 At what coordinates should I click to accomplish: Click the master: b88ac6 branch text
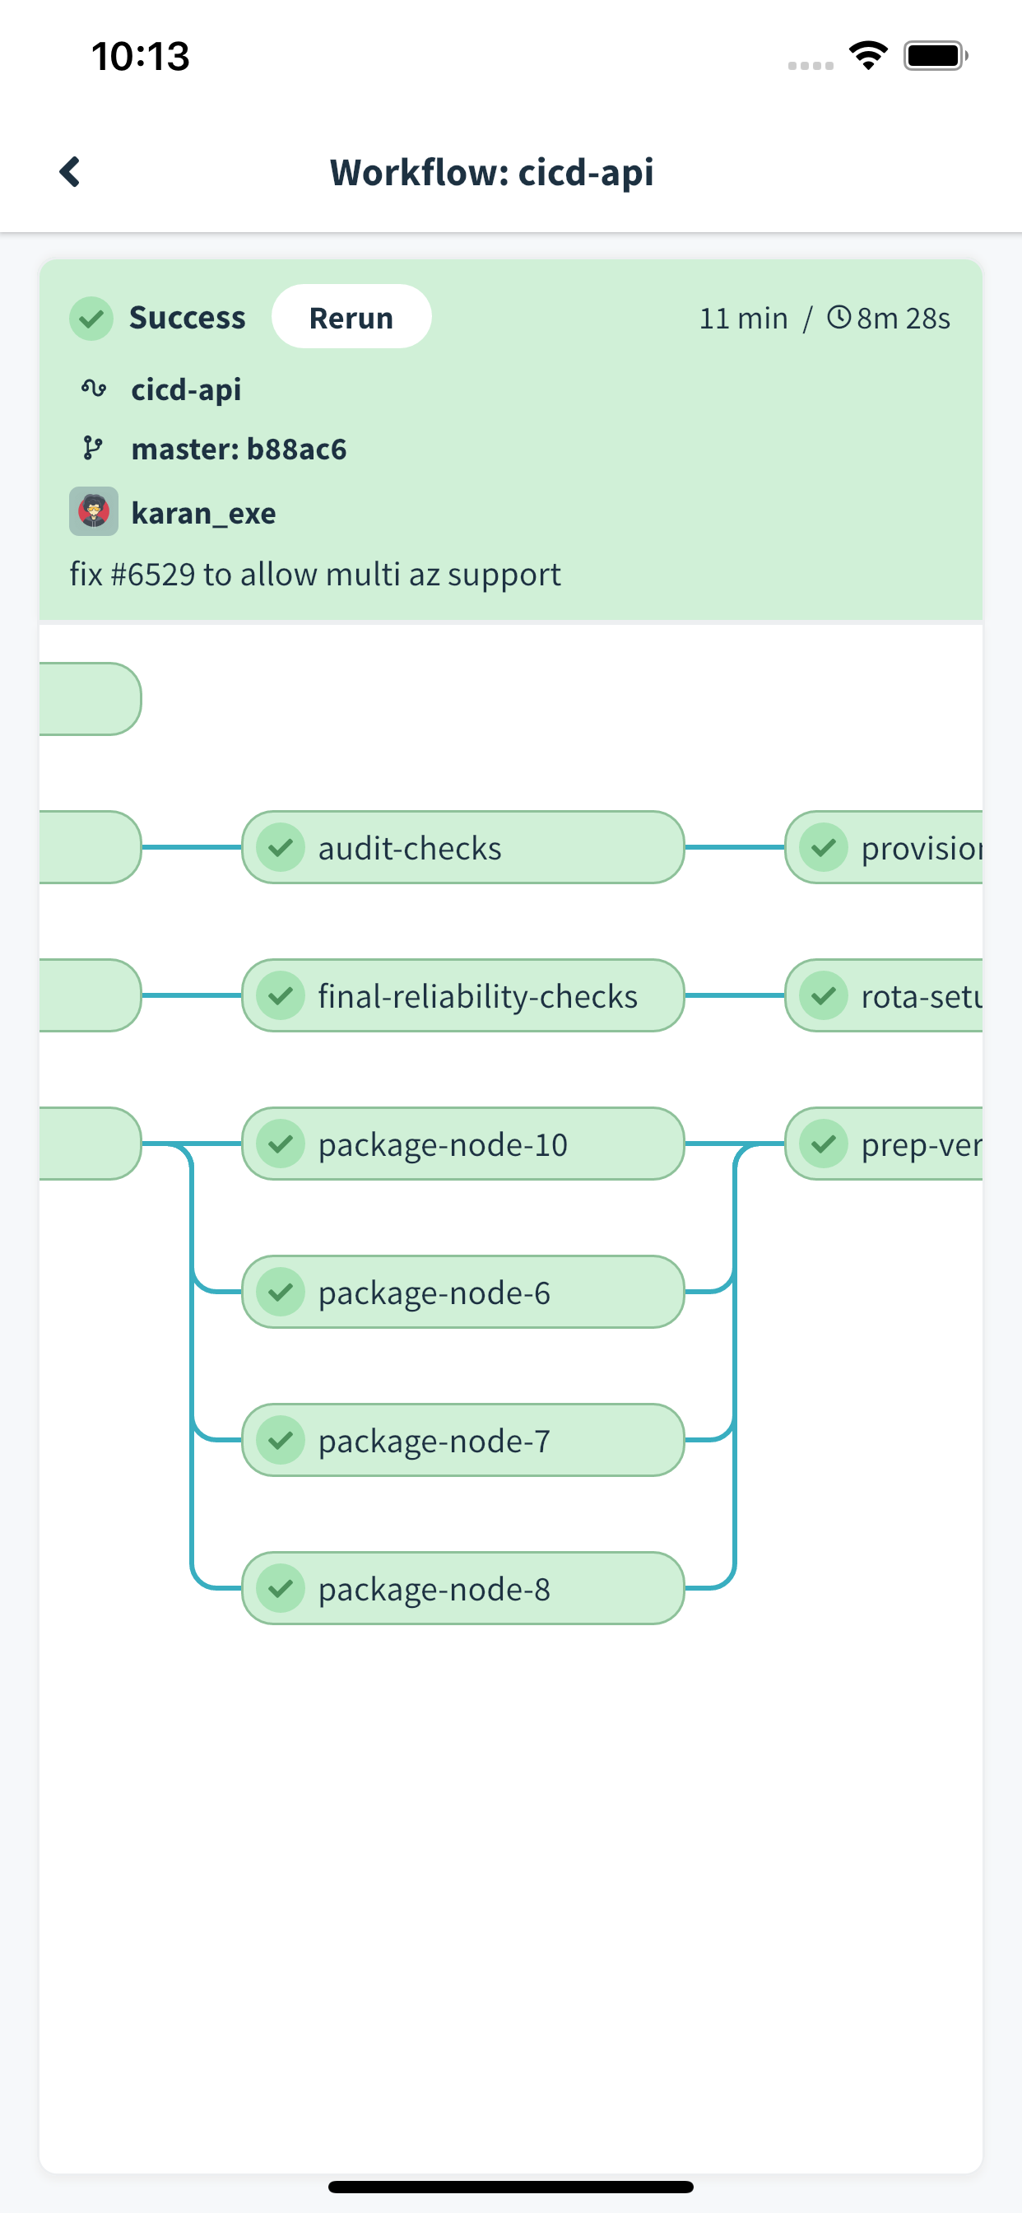pyautogui.click(x=239, y=450)
